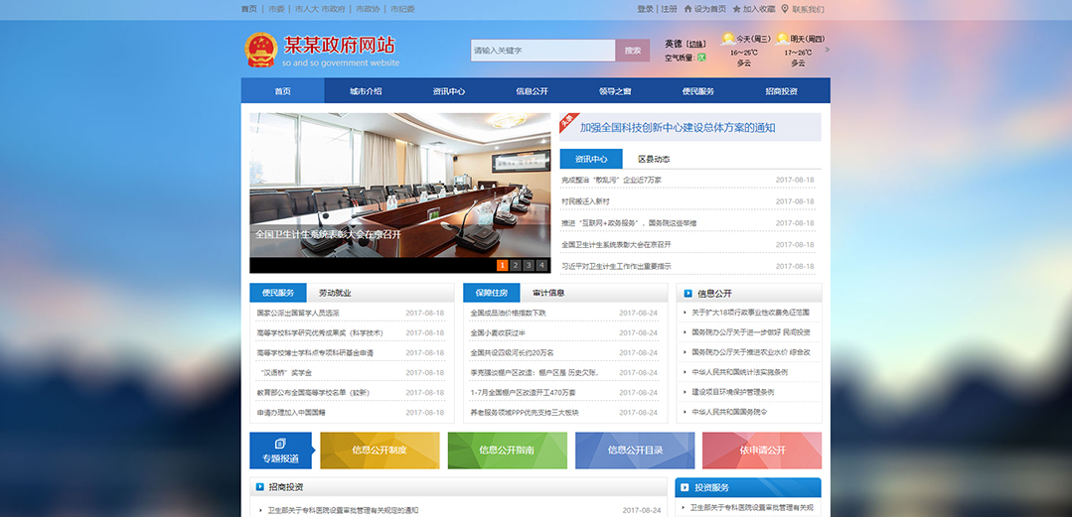1072x517 pixels.
Task: Click the national emblem logo
Action: click(x=260, y=50)
